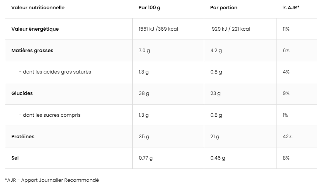
Task: Select the 'Par 100 g' column header
Action: pyautogui.click(x=149, y=8)
